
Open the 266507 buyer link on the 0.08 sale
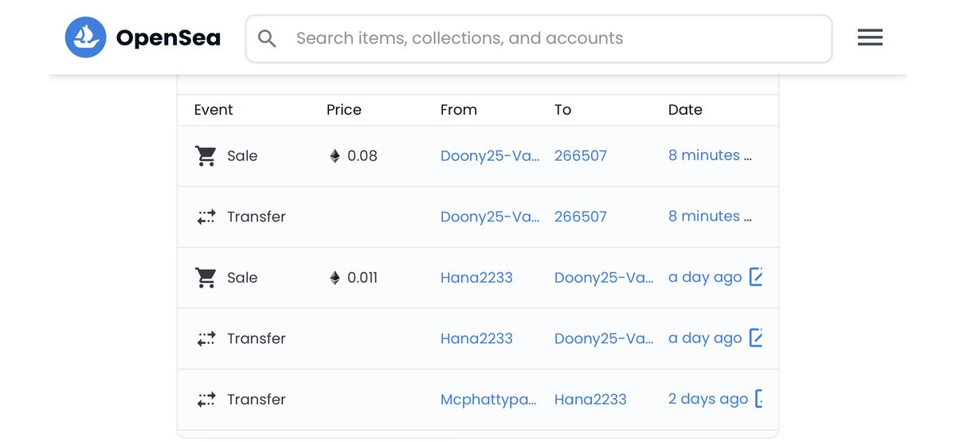coord(580,156)
